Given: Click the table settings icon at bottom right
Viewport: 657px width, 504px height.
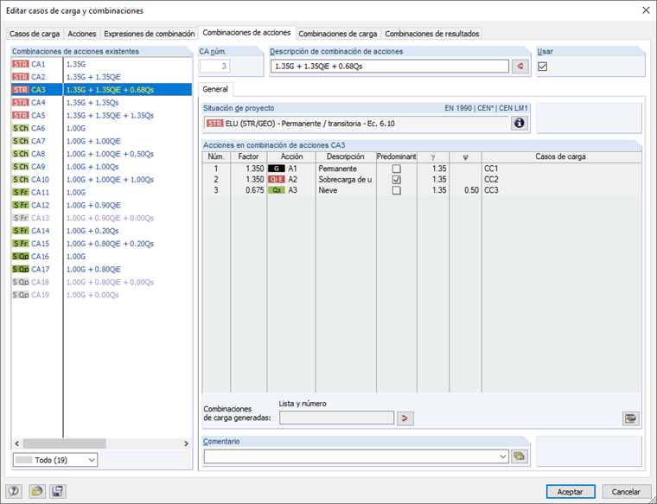Looking at the screenshot, I should (630, 418).
